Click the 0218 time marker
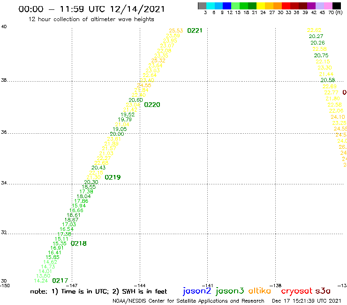The width and height of the screenshot is (347, 305). point(79,244)
